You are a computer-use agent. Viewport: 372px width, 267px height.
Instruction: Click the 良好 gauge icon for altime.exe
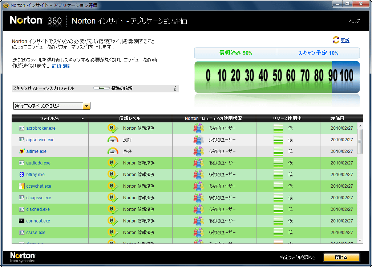tap(113, 151)
